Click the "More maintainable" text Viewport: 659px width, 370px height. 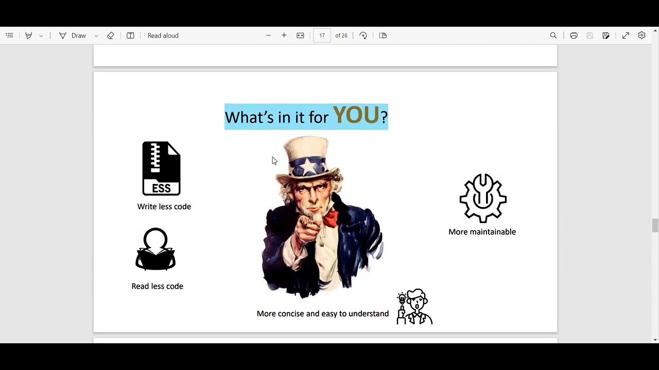[482, 232]
